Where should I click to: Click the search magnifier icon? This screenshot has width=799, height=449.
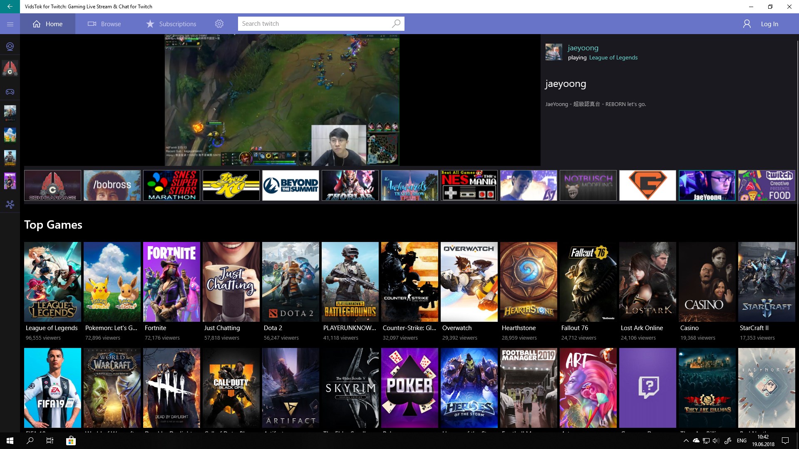point(396,24)
